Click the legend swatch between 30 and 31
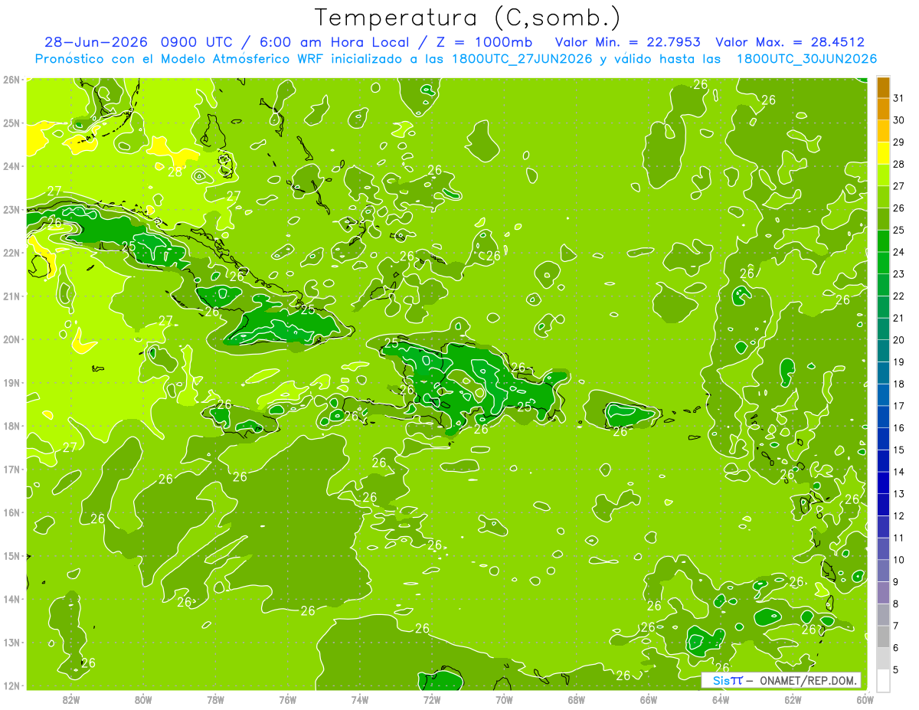This screenshot has height=710, width=919. pyautogui.click(x=883, y=110)
